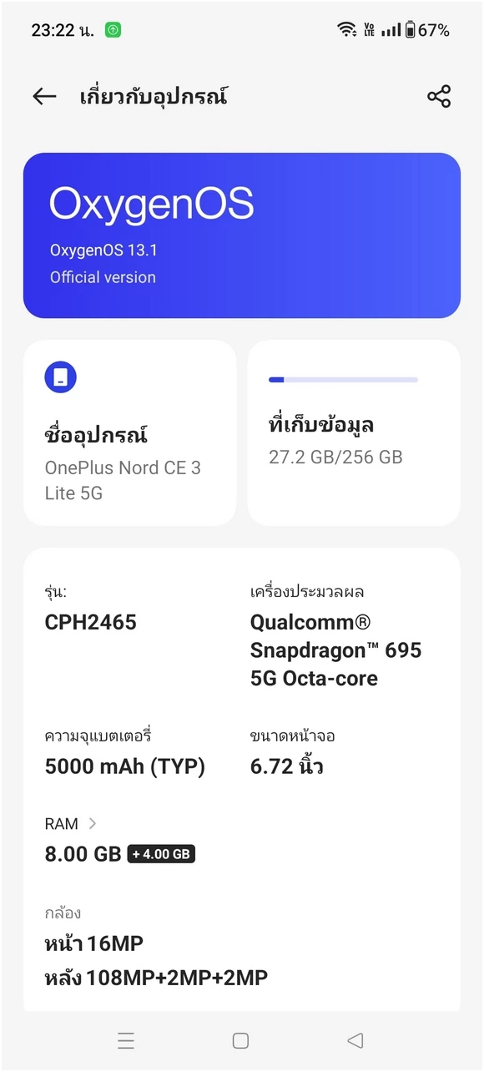Tap the CPH2465 model number
This screenshot has height=1072, width=484.
91,622
